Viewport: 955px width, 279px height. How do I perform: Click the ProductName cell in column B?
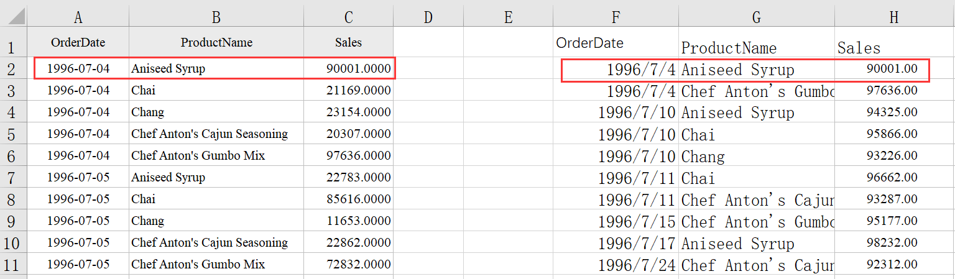[216, 43]
